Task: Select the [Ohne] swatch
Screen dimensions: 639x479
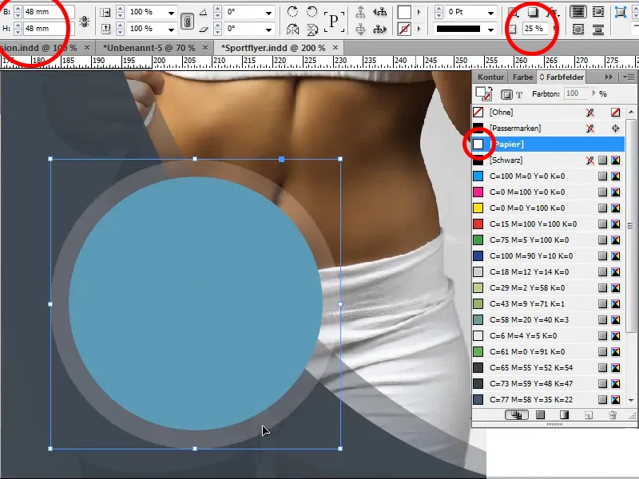Action: pyautogui.click(x=548, y=112)
